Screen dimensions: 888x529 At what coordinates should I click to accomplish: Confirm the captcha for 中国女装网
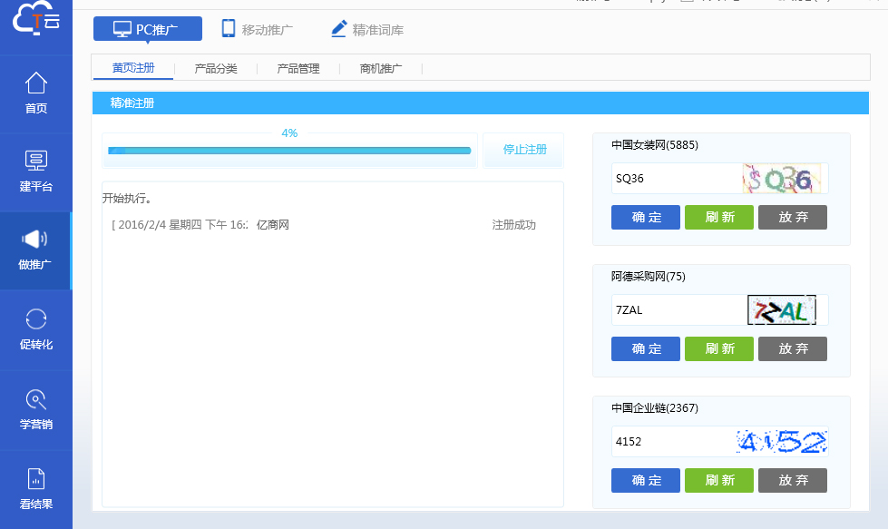tap(645, 218)
